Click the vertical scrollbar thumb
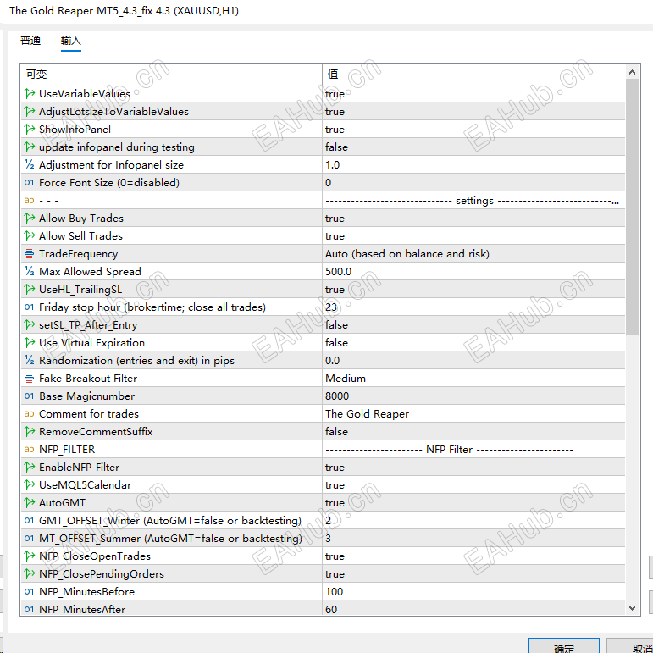This screenshot has height=653, width=653. 632,207
